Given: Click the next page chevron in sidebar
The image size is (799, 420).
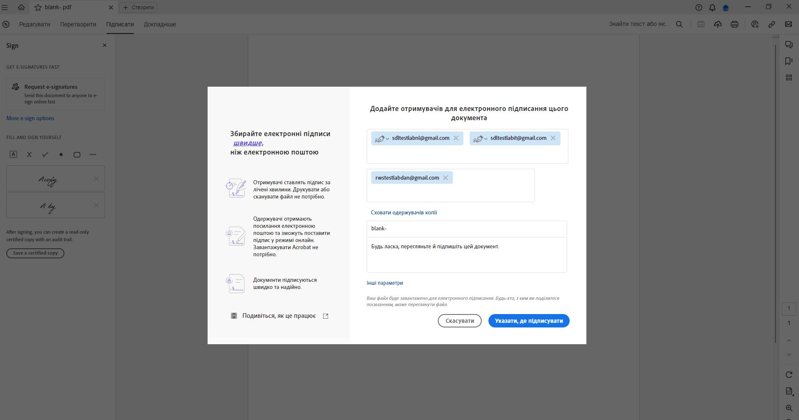Looking at the screenshot, I should tap(789, 355).
